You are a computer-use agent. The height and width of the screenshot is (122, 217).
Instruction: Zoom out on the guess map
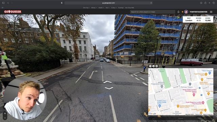(x=150, y=73)
